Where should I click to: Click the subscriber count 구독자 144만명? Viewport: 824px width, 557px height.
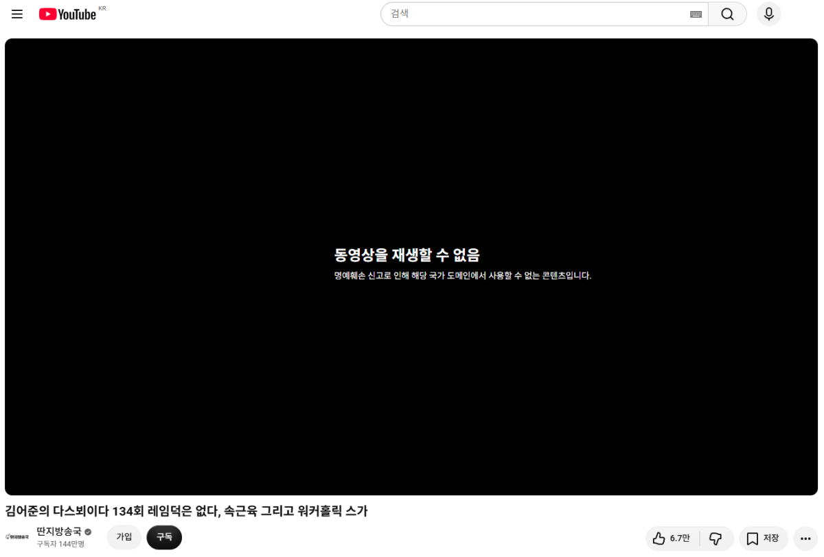(x=60, y=544)
